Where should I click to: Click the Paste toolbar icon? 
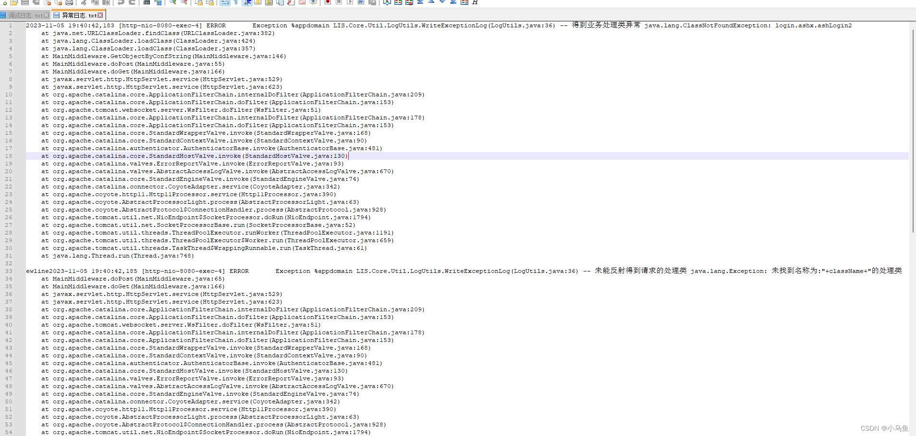click(106, 2)
